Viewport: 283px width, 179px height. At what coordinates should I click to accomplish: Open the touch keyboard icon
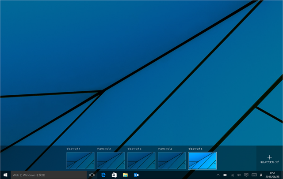[254, 175]
